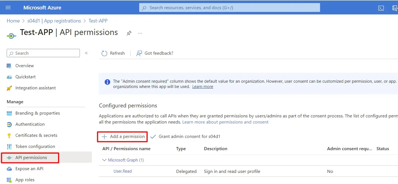Click Add a permission
Viewport: 398px width, 184px height.
[122, 137]
